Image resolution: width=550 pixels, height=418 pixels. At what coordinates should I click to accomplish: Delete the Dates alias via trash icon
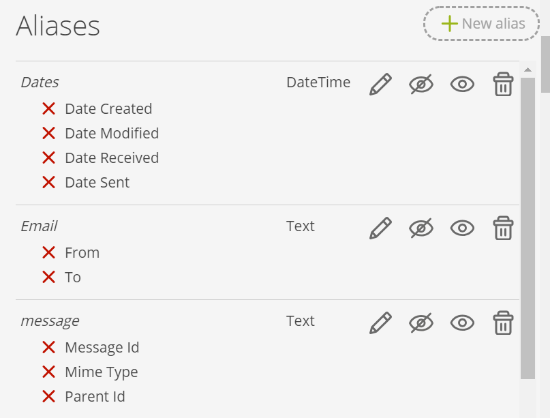[x=504, y=85]
